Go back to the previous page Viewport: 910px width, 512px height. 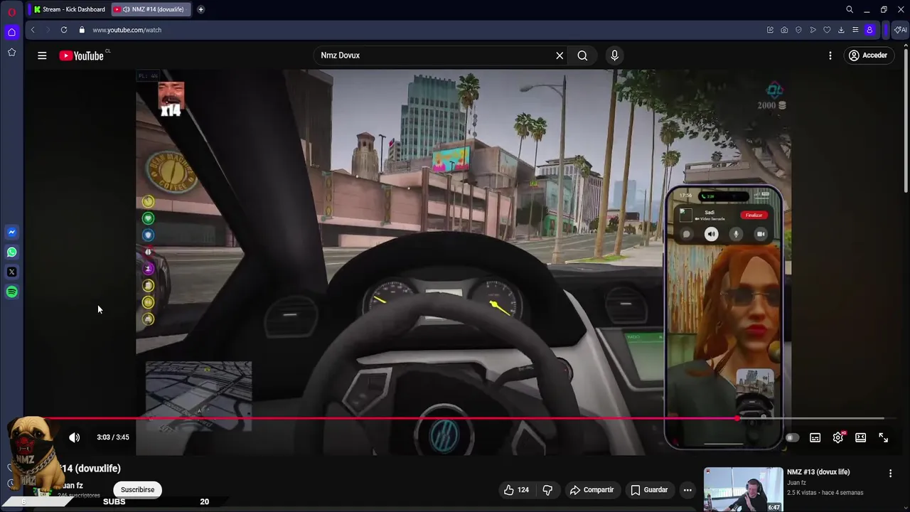[x=33, y=30]
